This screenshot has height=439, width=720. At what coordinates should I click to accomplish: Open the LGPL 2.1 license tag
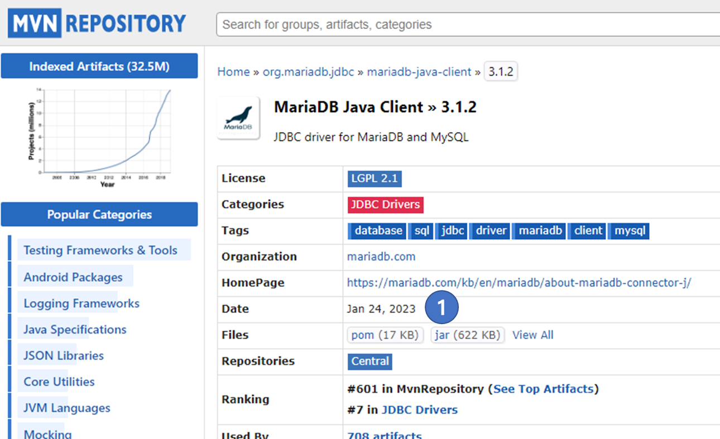[x=375, y=179]
